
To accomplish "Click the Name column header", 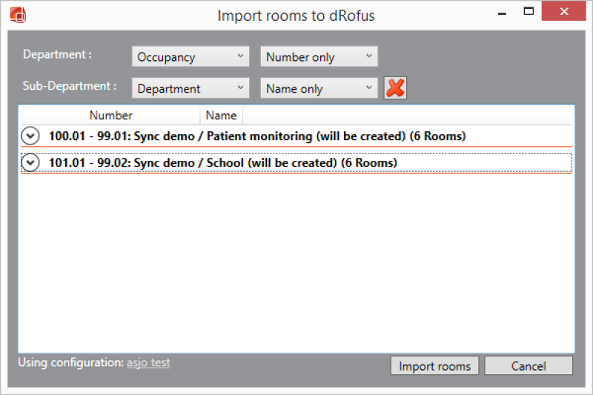I will pyautogui.click(x=221, y=116).
